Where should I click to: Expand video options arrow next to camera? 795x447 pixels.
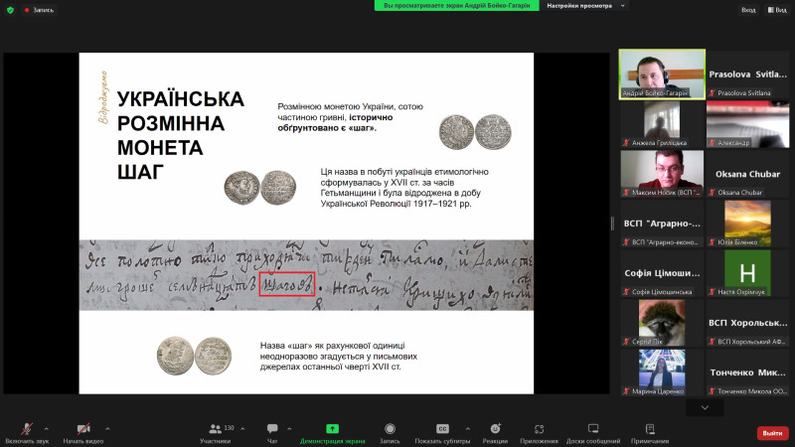(107, 428)
